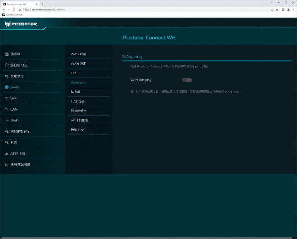Viewport: 297px width, 239px height.
Task: Click the Predator Connect W6 title
Action: (149, 38)
